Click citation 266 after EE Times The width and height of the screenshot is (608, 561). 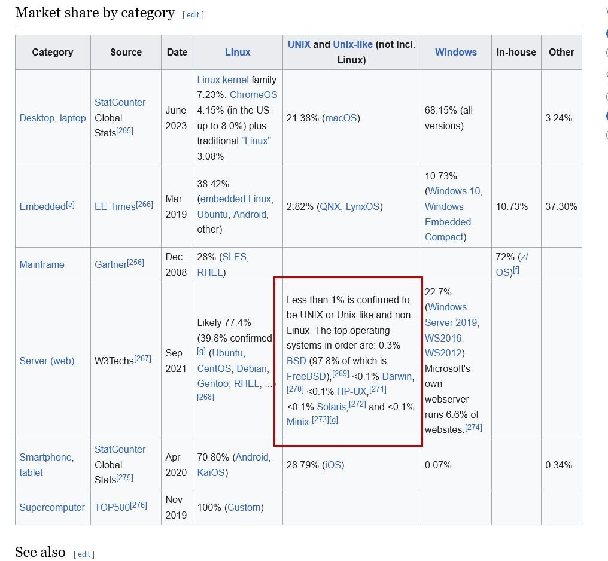point(144,204)
